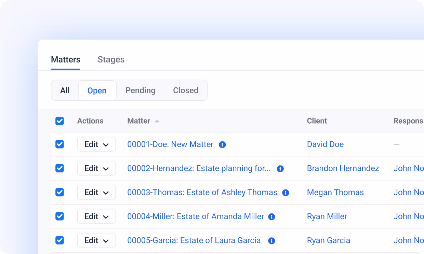
Task: Click responsible attorney in Ryan Miller row
Action: [x=409, y=216]
